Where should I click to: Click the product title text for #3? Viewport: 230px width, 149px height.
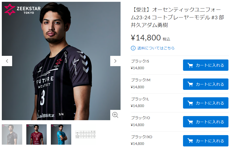point(177,17)
